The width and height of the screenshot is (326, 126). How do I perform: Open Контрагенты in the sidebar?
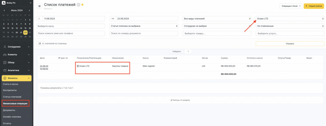(x=10, y=90)
